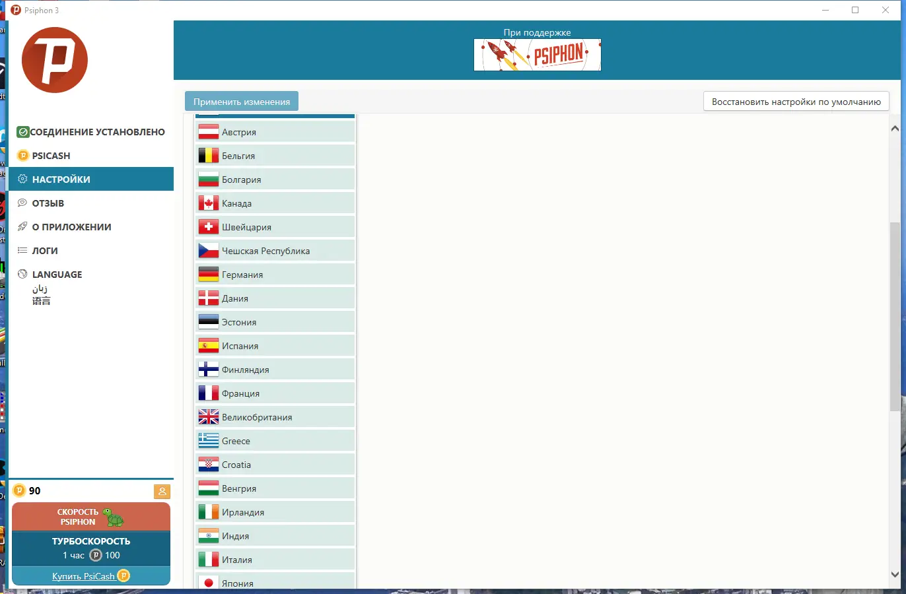Click the Psiphon logo icon
Image resolution: width=906 pixels, height=594 pixels.
[55, 59]
